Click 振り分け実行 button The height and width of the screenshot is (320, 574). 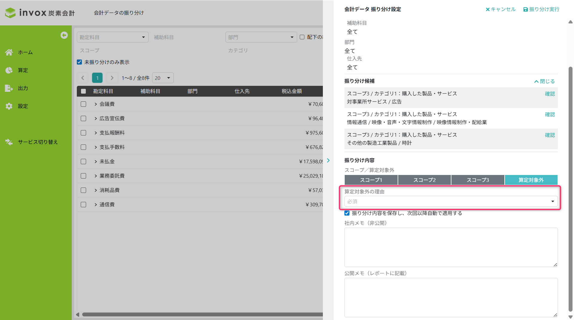click(x=541, y=9)
